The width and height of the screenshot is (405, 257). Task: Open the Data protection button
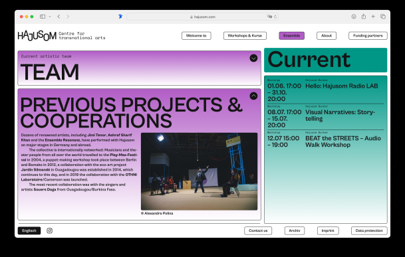[369, 230]
